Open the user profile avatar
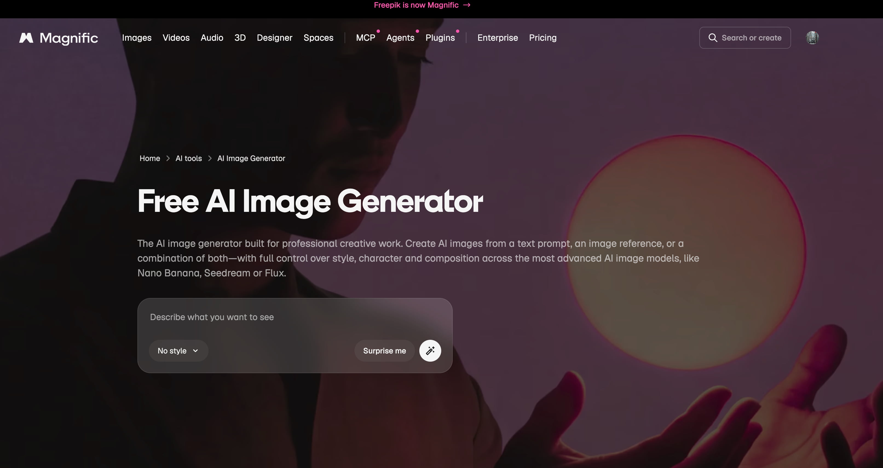This screenshot has height=468, width=883. [x=812, y=38]
